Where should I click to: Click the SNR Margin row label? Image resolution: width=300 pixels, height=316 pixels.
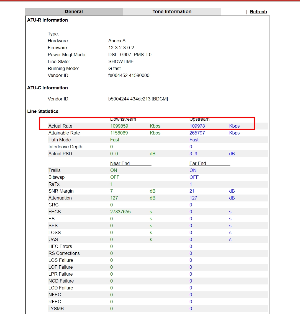61,191
